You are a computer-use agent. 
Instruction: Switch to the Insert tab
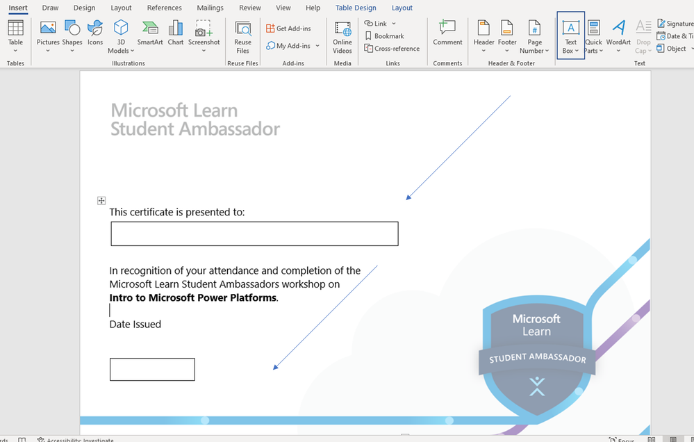pyautogui.click(x=18, y=8)
